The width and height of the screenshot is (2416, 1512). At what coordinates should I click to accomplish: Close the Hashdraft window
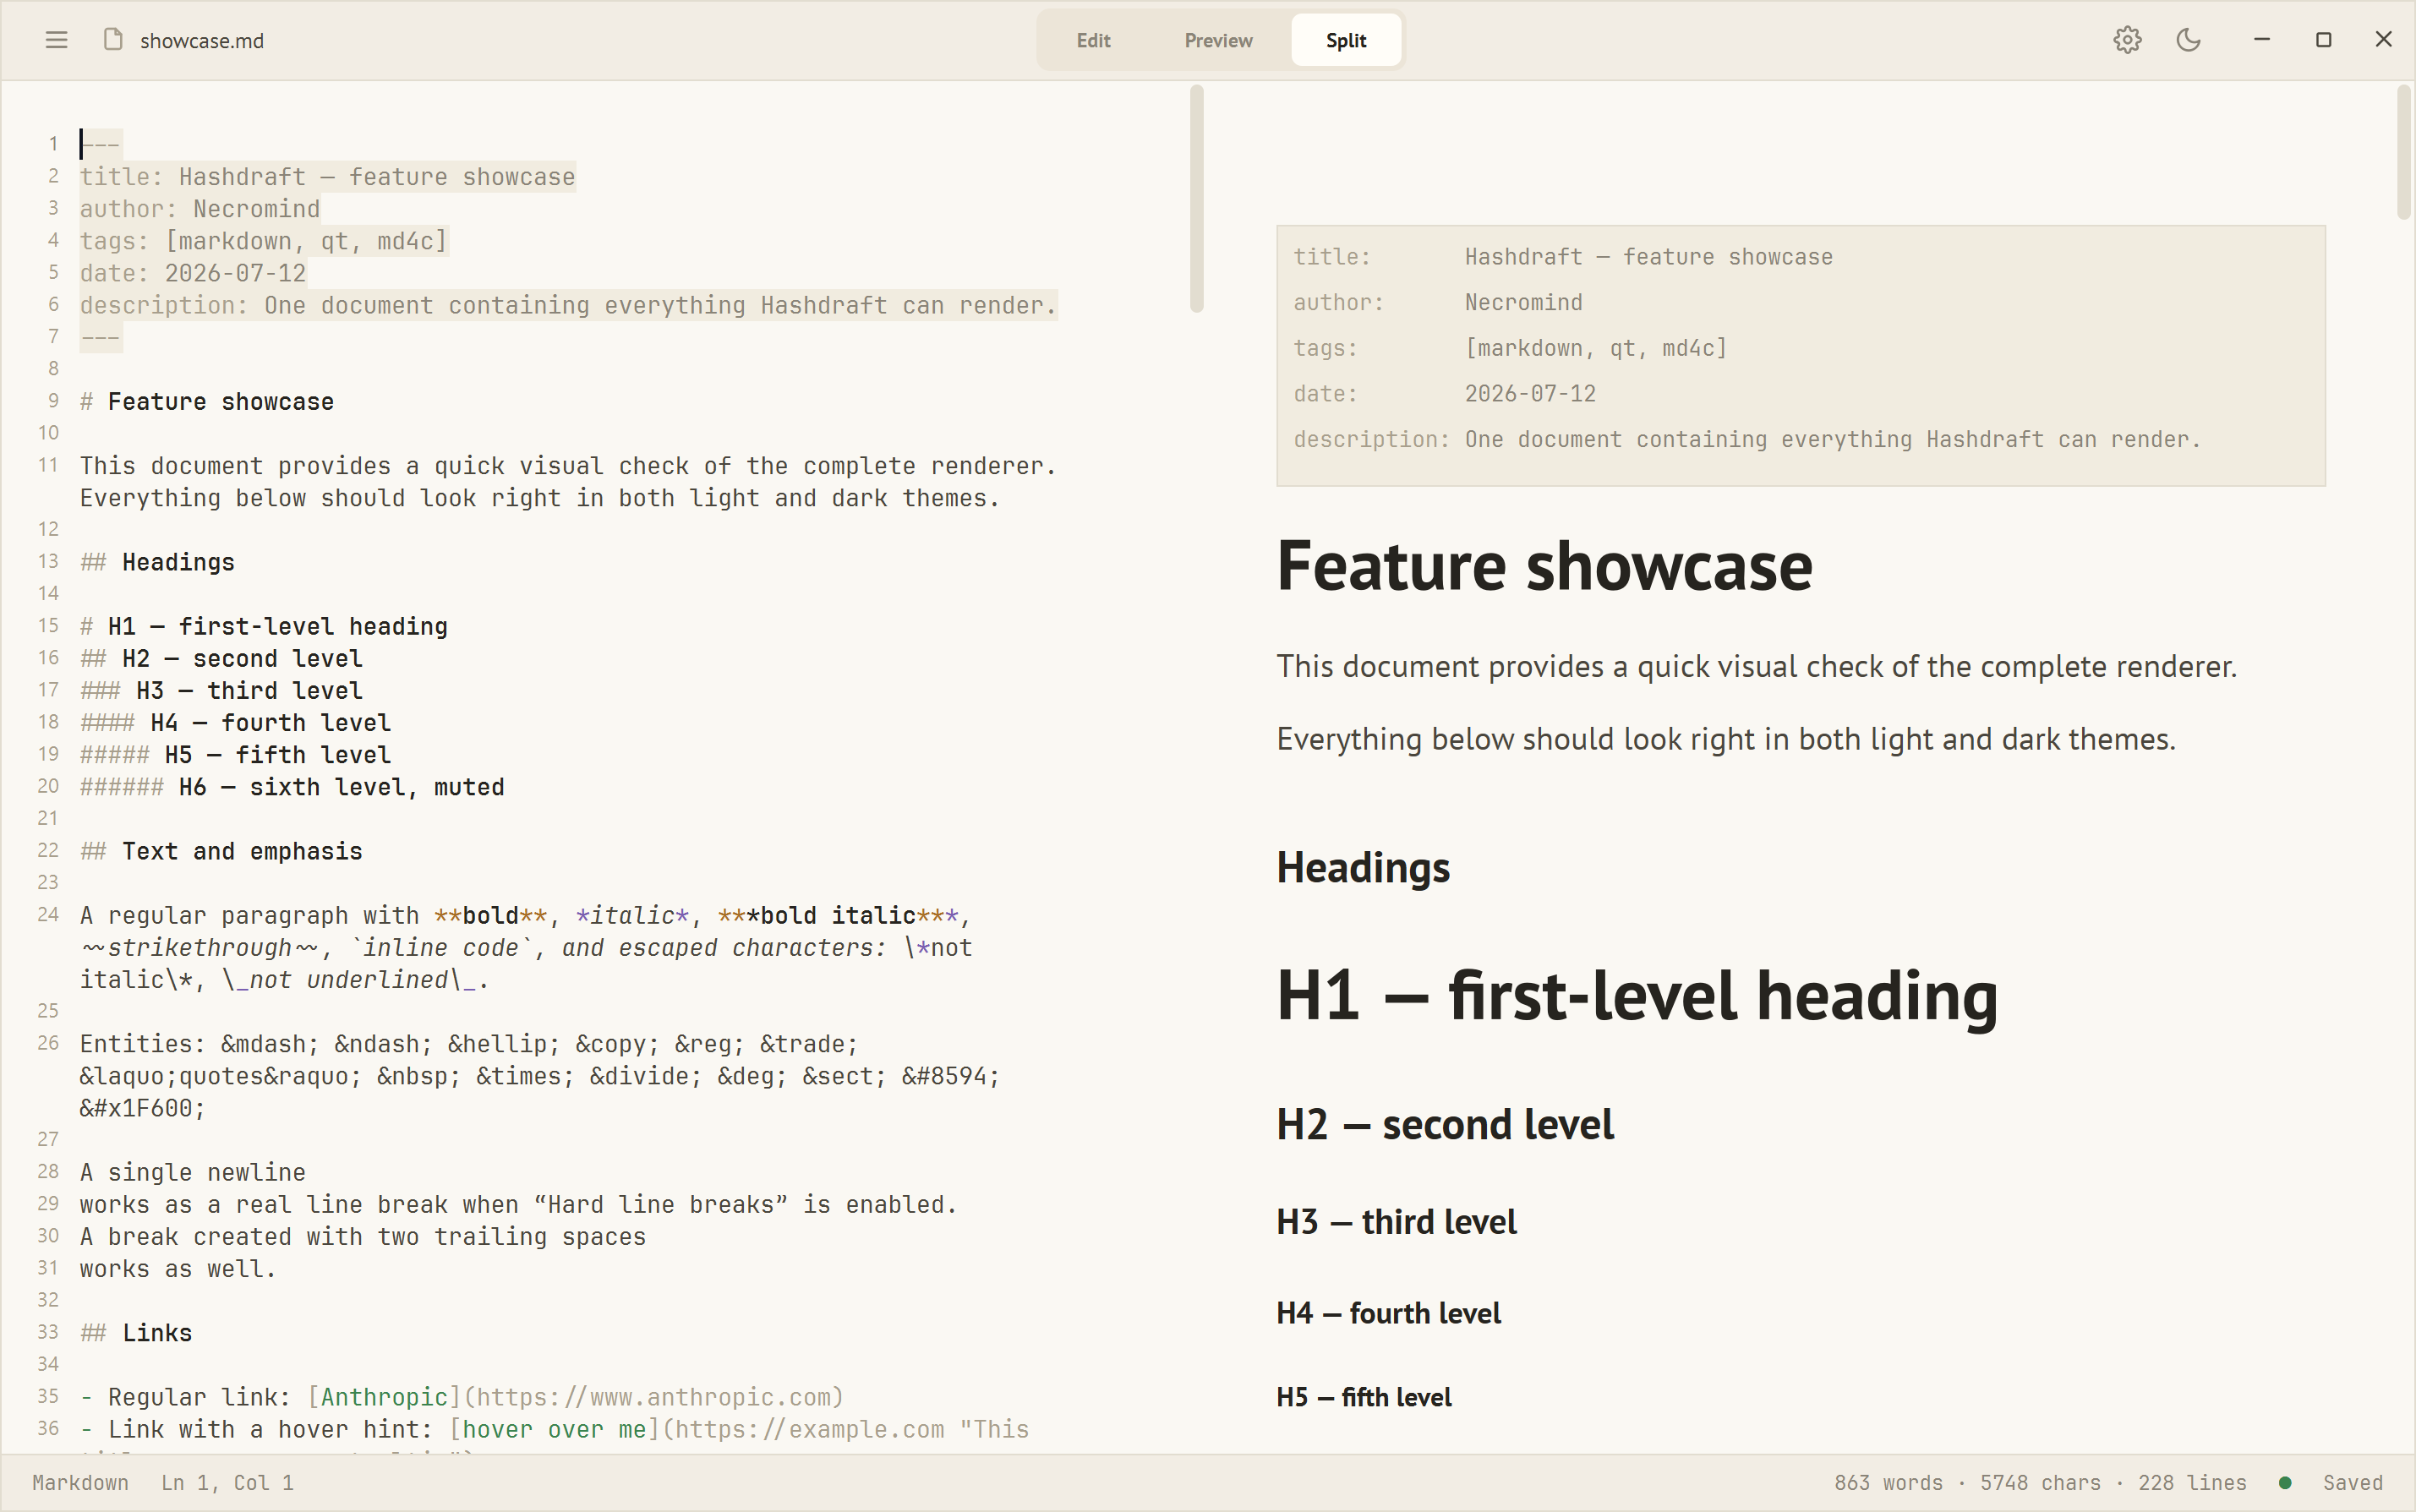(2384, 40)
